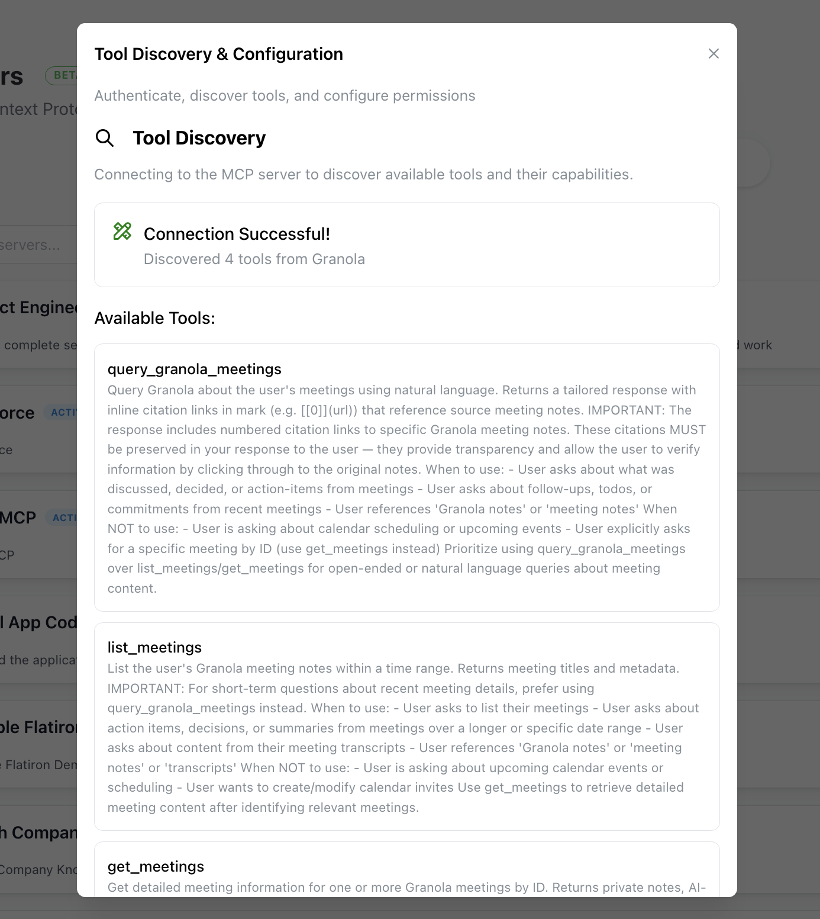The width and height of the screenshot is (820, 919).
Task: Click the 'Tool Discovery & Configuration' title
Action: (x=219, y=53)
